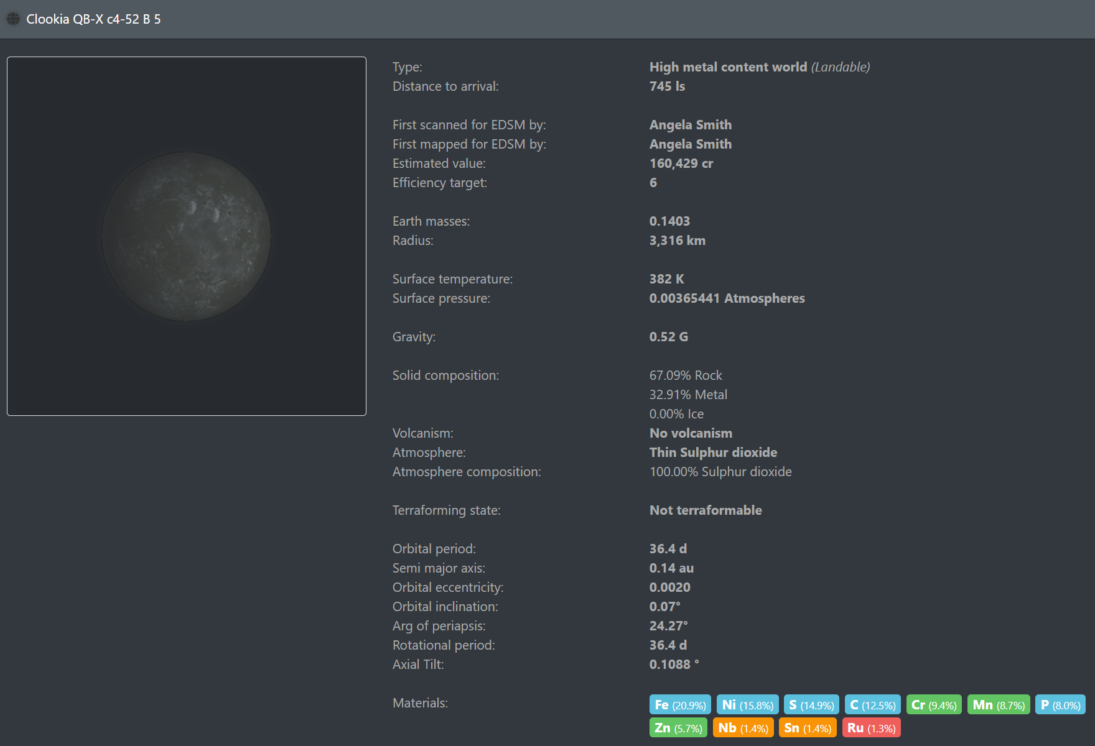
Task: Click the '0.07°' orbital inclination value
Action: tap(665, 607)
